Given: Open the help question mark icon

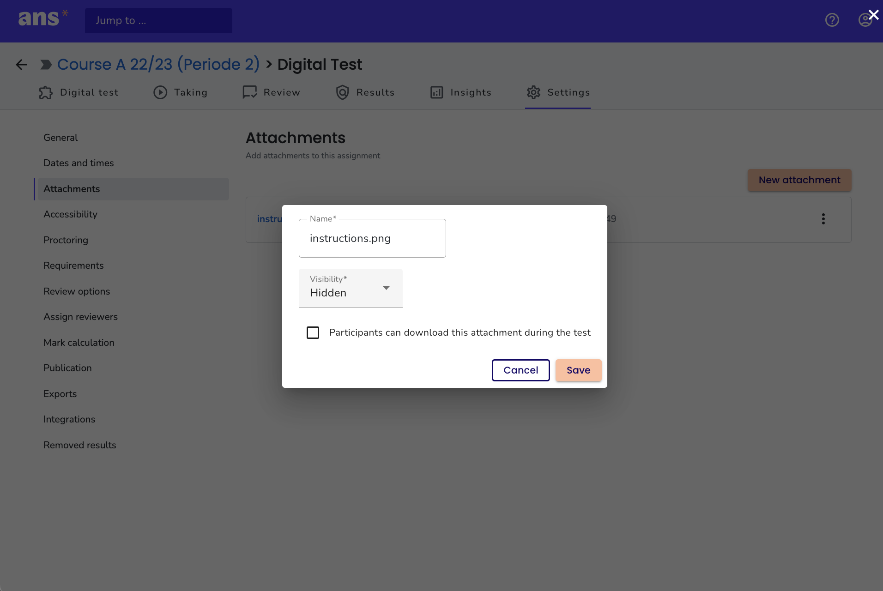Looking at the screenshot, I should tap(832, 20).
